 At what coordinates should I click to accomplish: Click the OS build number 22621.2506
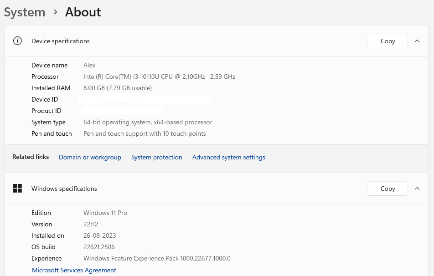[x=99, y=247]
